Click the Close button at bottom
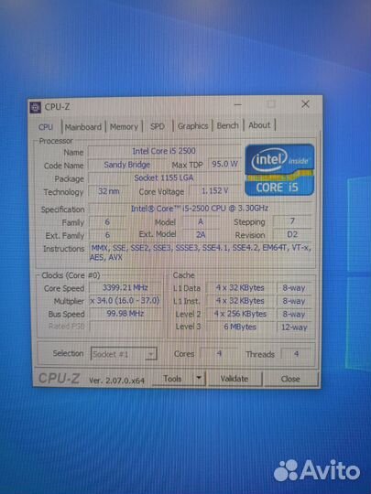371x494 pixels. (x=290, y=379)
